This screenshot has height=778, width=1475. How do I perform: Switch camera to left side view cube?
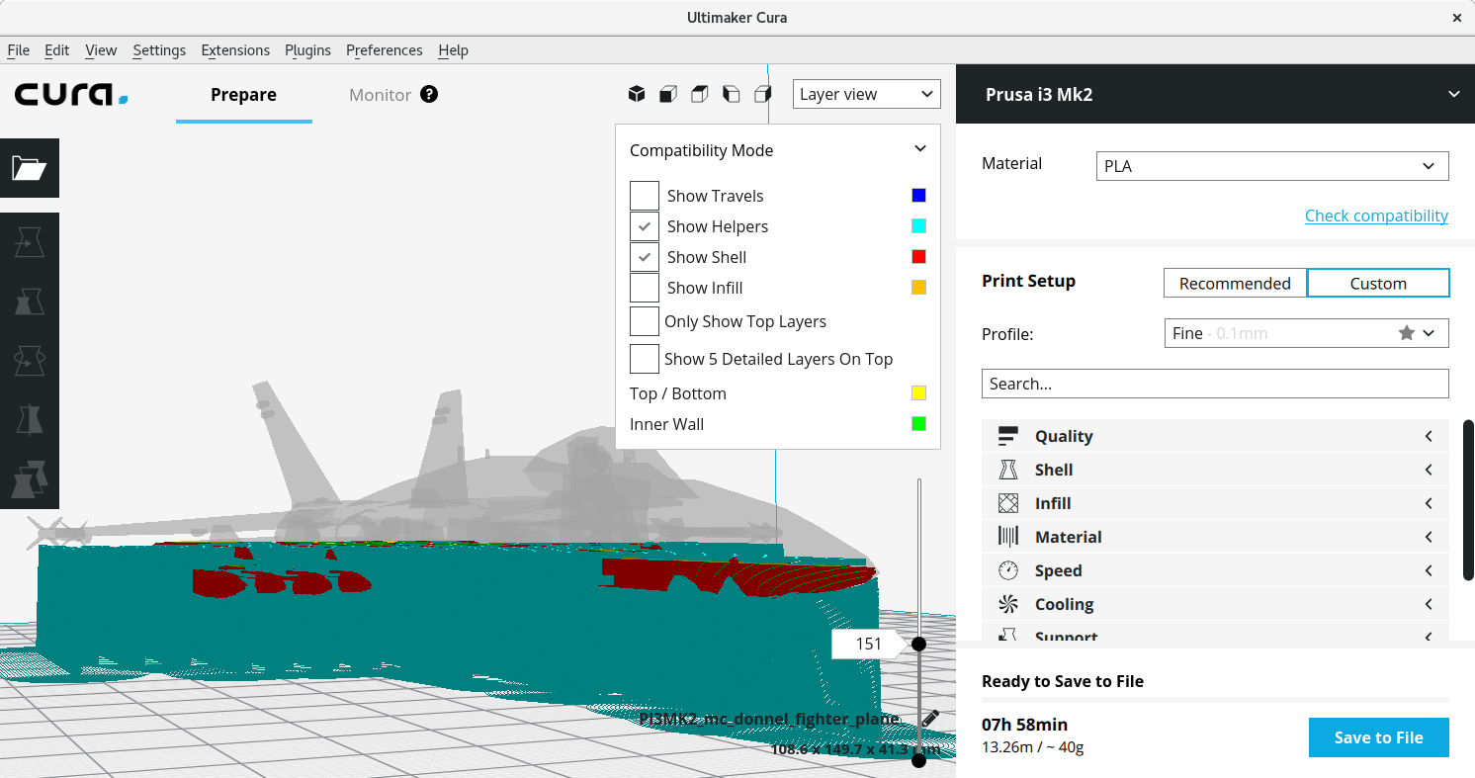732,94
